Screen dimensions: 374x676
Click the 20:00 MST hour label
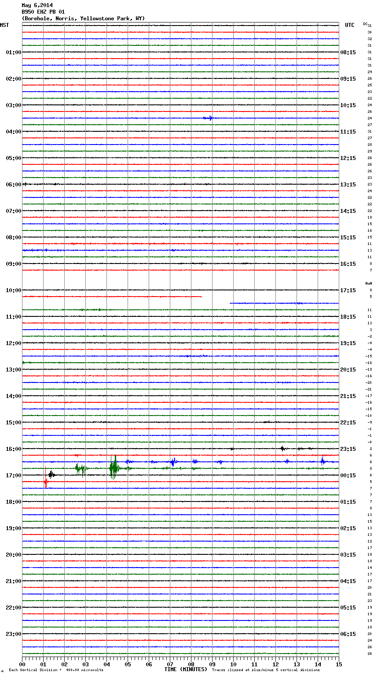click(13, 555)
